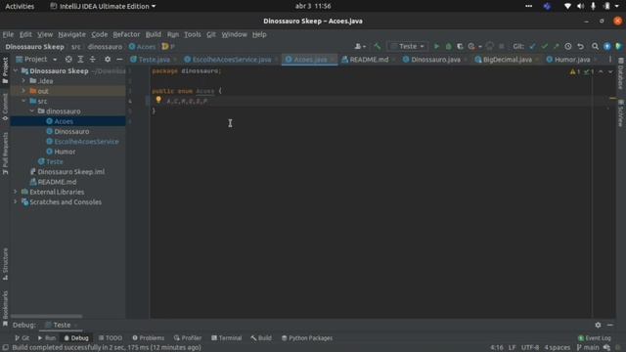Image resolution: width=626 pixels, height=352 pixels.
Task: Click the Git rollback icon
Action: [580, 46]
